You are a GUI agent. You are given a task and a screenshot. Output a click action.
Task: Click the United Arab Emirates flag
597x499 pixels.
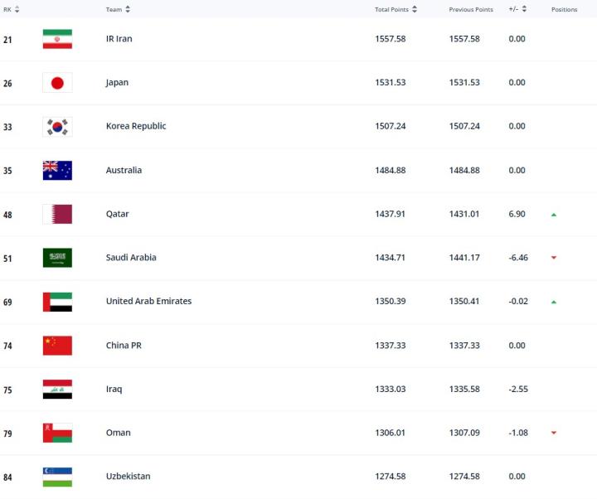[x=57, y=302]
